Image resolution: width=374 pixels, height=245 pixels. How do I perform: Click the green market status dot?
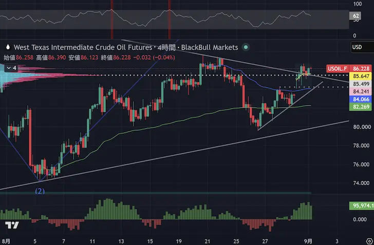click(x=246, y=47)
